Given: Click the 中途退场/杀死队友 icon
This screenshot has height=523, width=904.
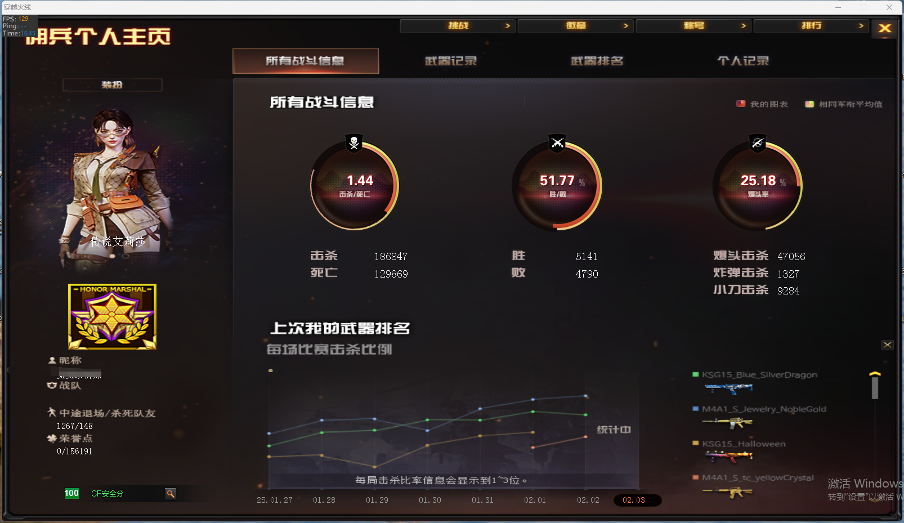Looking at the screenshot, I should click(x=52, y=413).
